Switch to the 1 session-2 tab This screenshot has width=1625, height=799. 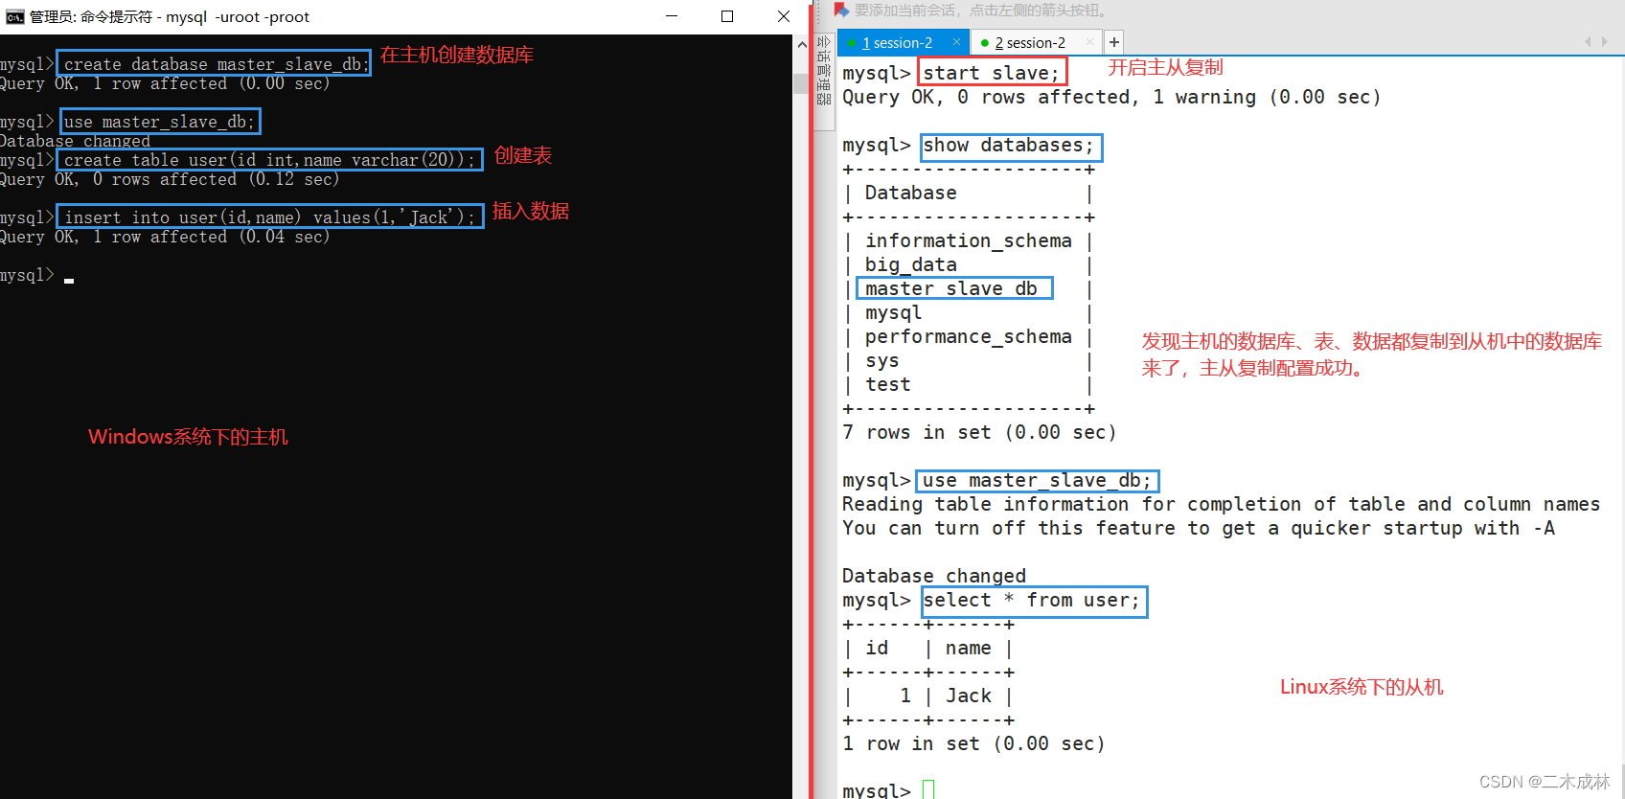(897, 43)
